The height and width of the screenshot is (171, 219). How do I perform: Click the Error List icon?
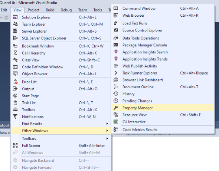(15, 82)
